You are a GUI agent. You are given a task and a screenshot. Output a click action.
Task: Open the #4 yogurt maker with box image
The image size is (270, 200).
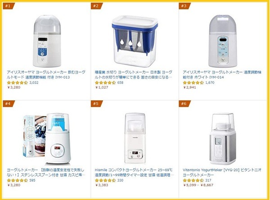tap(47, 139)
